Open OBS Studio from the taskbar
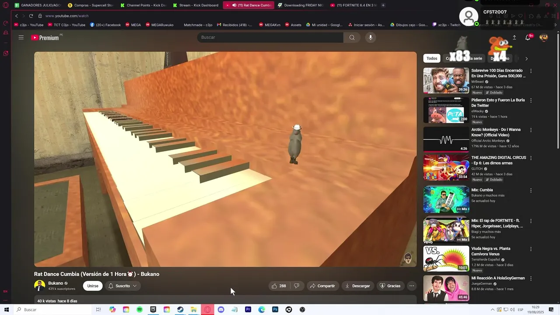 point(302,310)
